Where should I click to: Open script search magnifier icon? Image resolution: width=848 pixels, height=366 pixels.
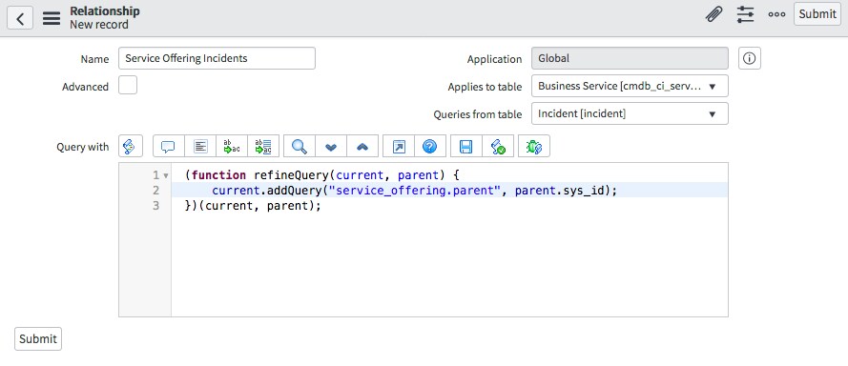(x=300, y=146)
